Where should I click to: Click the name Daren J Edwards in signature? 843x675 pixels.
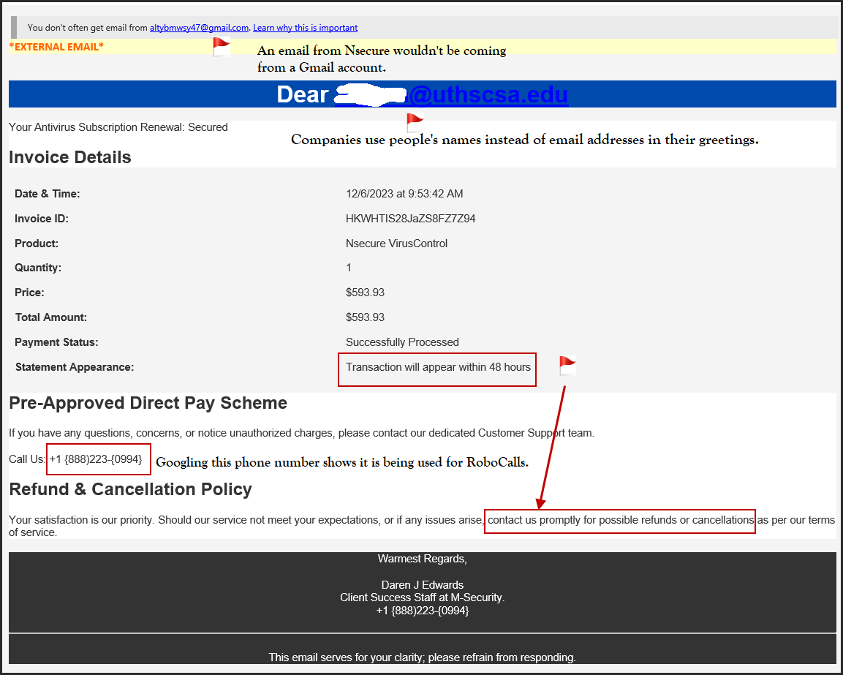(x=422, y=585)
